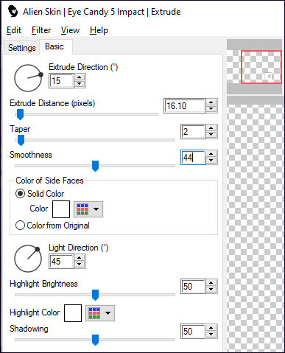
Task: Open the Filter menu
Action: click(41, 30)
